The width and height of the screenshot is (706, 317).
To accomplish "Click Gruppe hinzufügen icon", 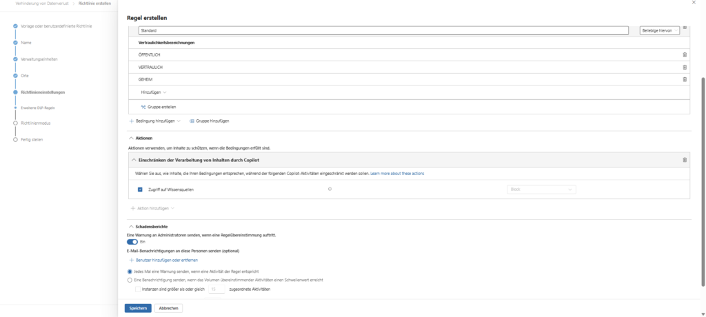I will (192, 121).
